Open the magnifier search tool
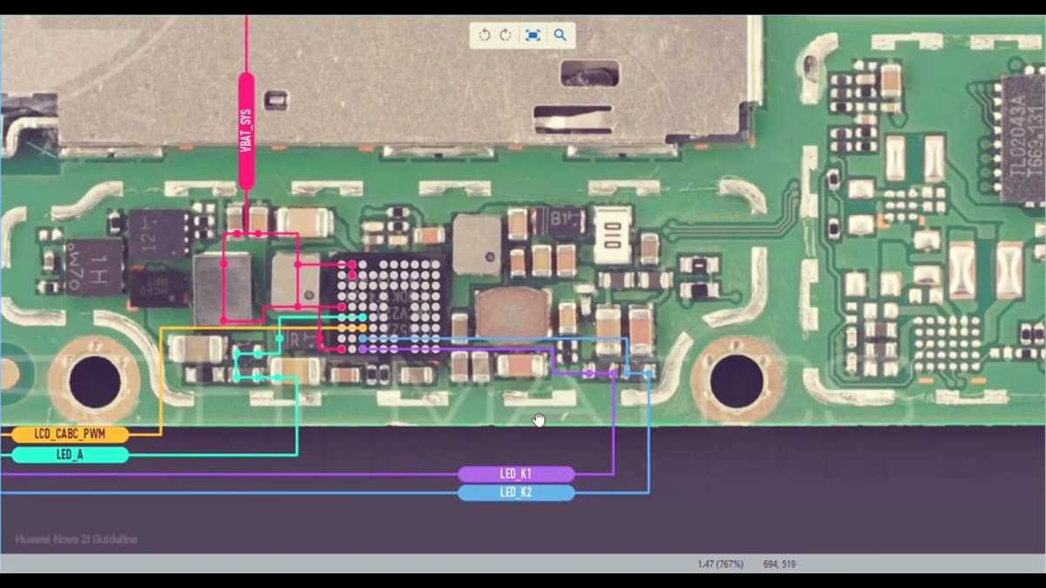This screenshot has height=588, width=1046. [x=560, y=36]
